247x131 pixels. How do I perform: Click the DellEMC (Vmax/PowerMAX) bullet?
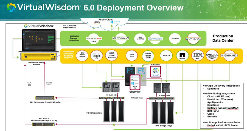tap(223, 108)
